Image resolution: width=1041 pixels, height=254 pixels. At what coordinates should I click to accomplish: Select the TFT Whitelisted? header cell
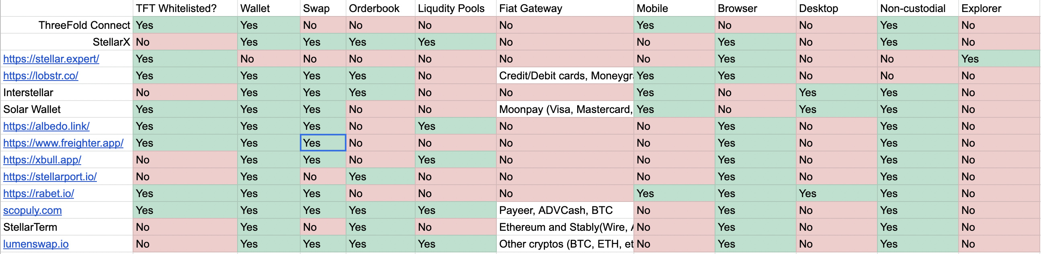click(x=185, y=8)
